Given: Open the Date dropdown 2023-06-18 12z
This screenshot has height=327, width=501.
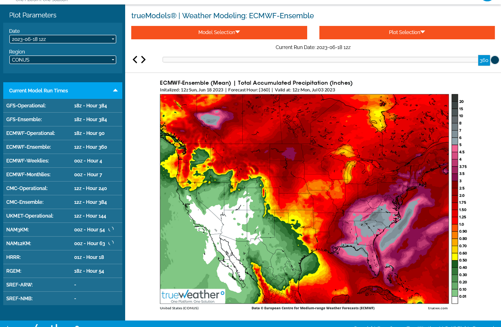Looking at the screenshot, I should click(63, 39).
